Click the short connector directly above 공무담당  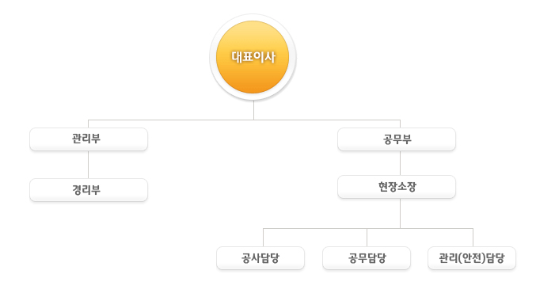click(367, 238)
